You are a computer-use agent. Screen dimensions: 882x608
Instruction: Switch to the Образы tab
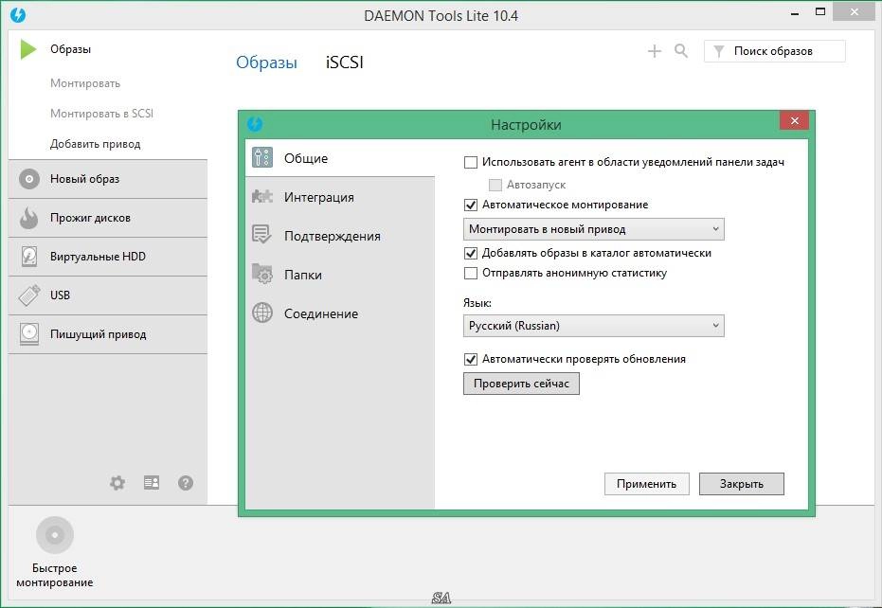click(x=266, y=62)
